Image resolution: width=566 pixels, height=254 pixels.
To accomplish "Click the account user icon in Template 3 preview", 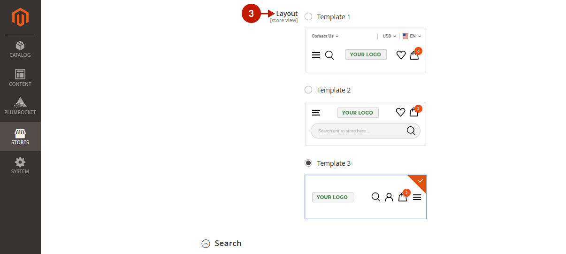I will point(389,197).
